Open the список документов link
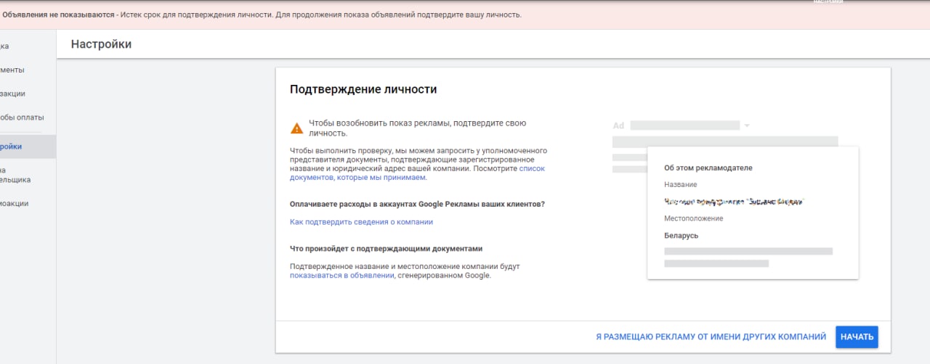930x364 pixels. click(416, 173)
